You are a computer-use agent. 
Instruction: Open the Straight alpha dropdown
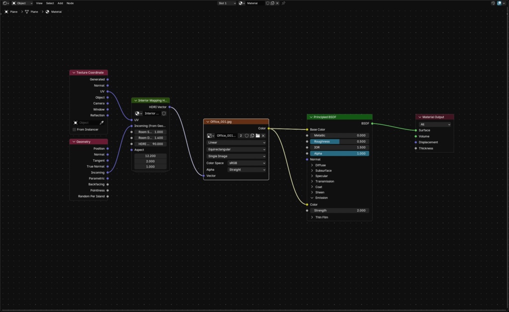coord(247,170)
